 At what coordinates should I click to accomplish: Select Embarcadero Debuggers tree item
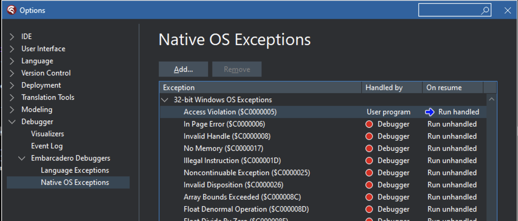pos(70,158)
